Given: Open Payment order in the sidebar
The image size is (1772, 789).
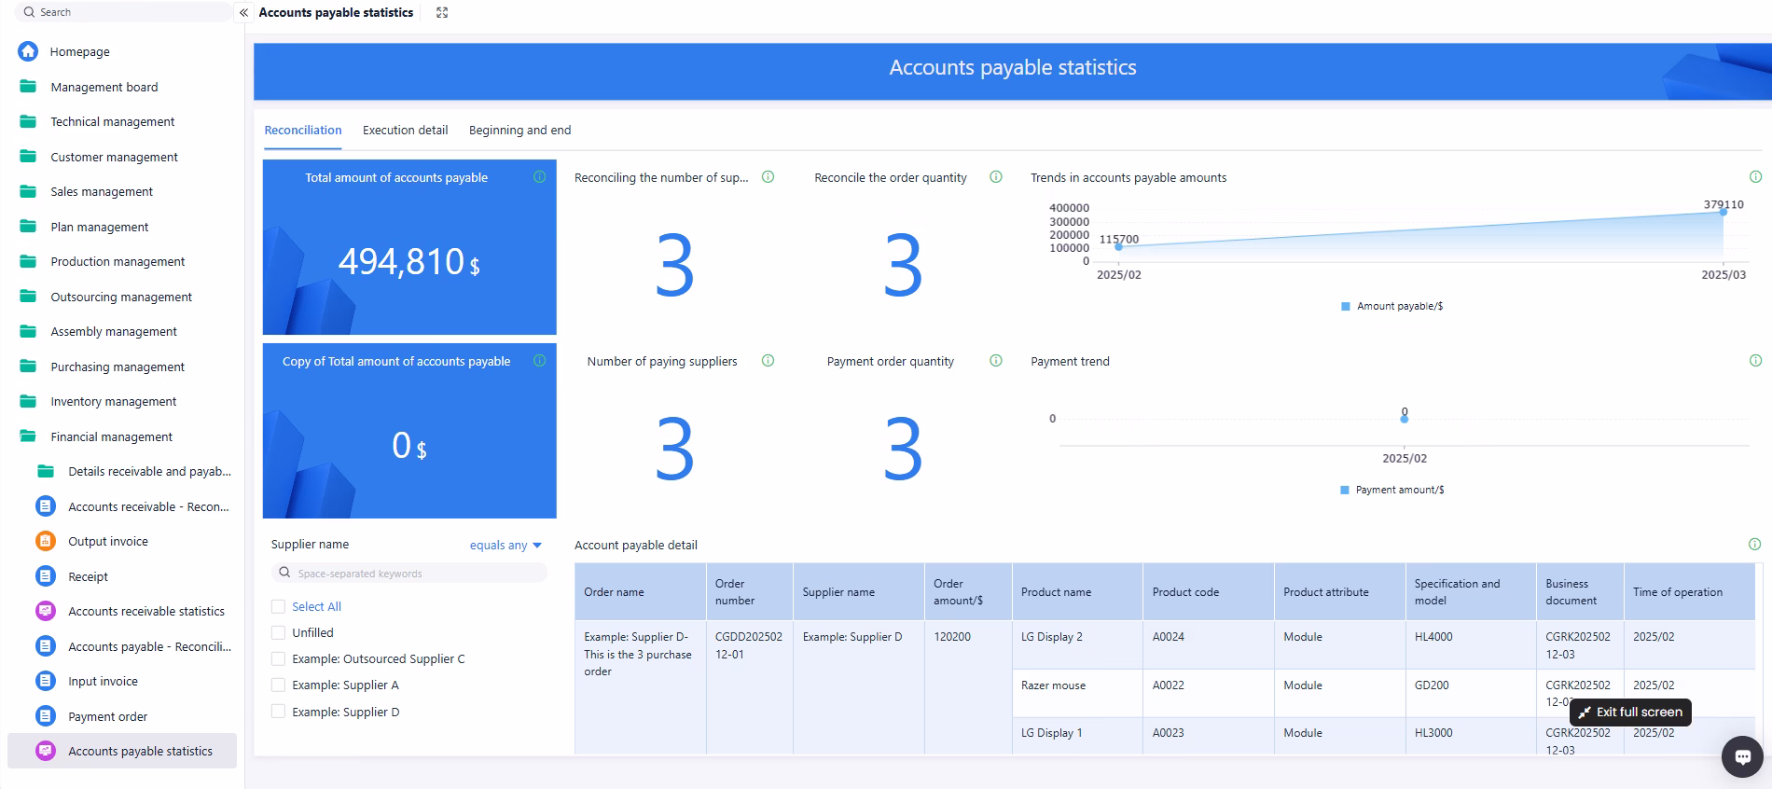Looking at the screenshot, I should coord(107,716).
